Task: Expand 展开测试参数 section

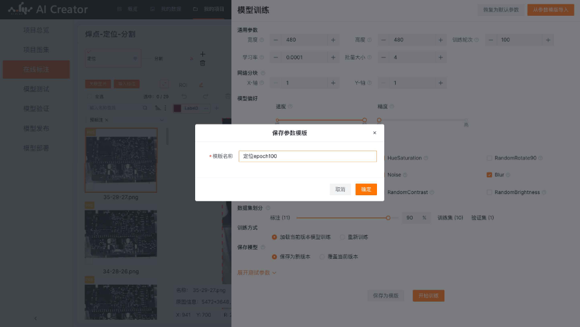Action: (257, 273)
